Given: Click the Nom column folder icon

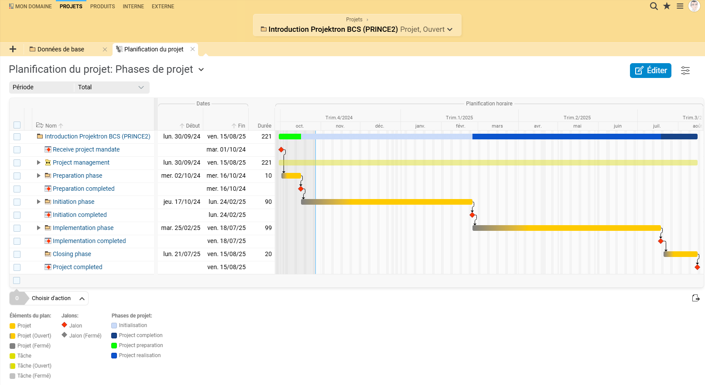Looking at the screenshot, I should (40, 125).
